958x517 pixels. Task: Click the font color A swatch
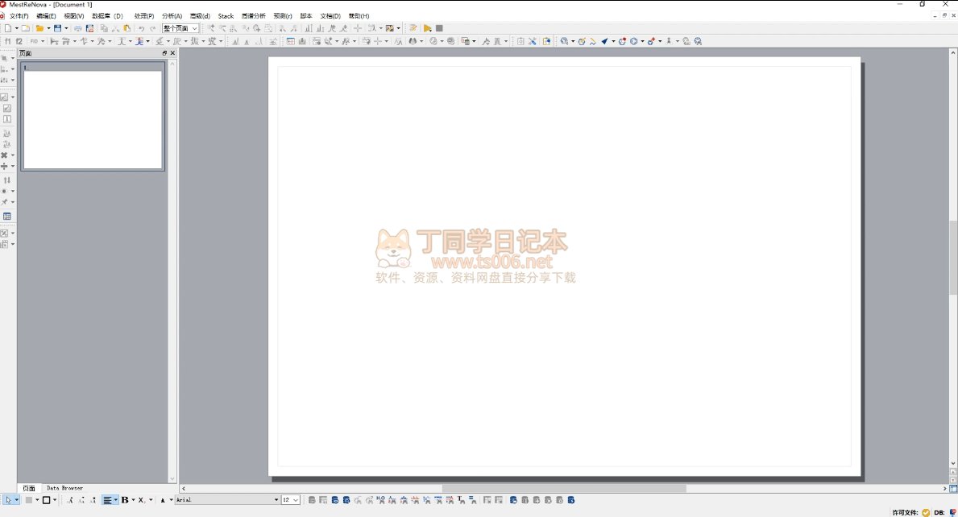163,500
